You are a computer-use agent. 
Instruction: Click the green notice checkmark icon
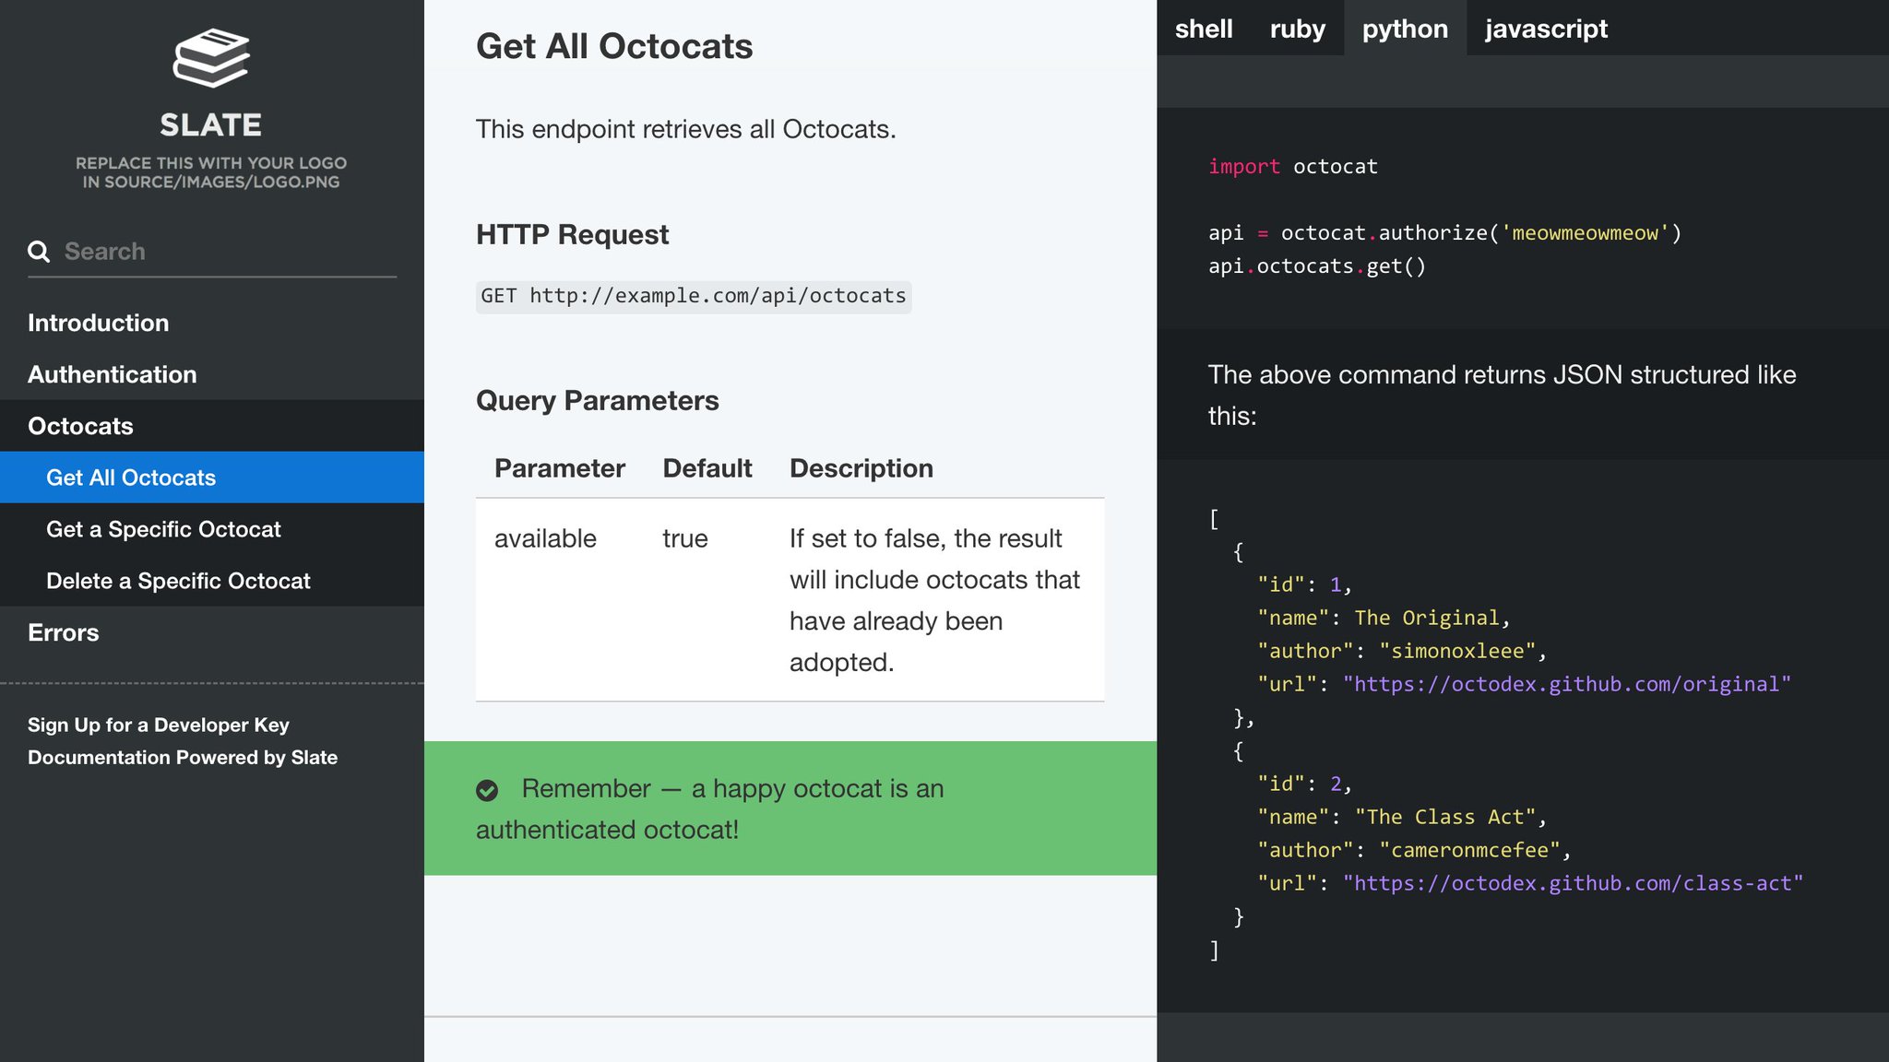[487, 790]
